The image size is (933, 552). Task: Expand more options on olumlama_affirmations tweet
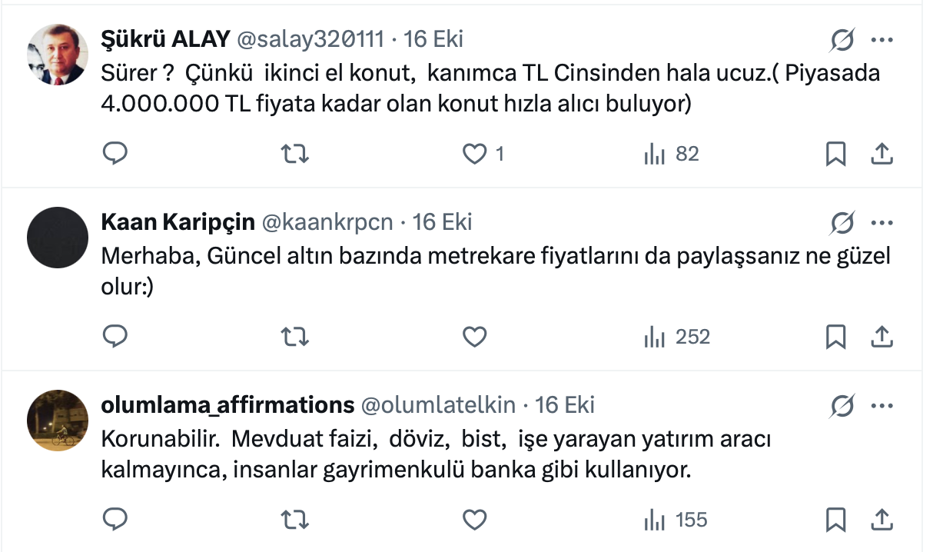click(x=882, y=405)
